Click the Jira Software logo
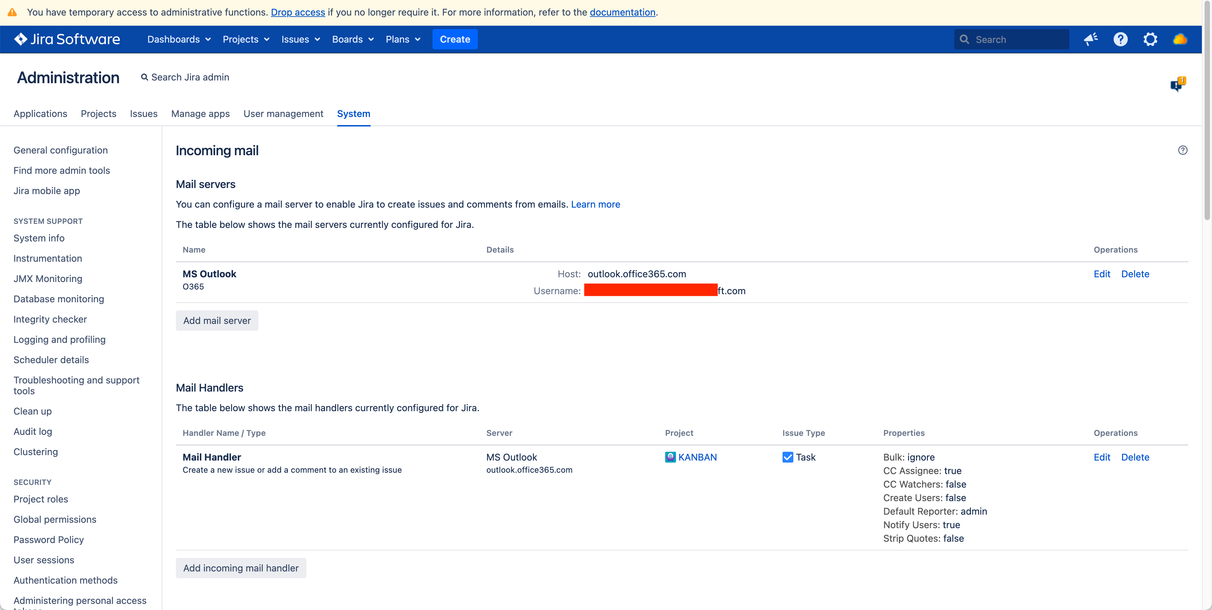The height and width of the screenshot is (610, 1212). coord(67,39)
